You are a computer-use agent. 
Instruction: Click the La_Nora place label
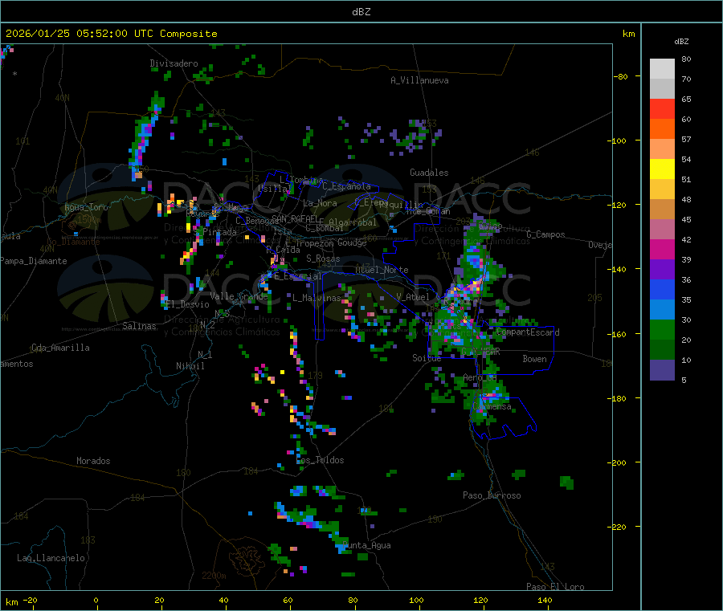320,203
